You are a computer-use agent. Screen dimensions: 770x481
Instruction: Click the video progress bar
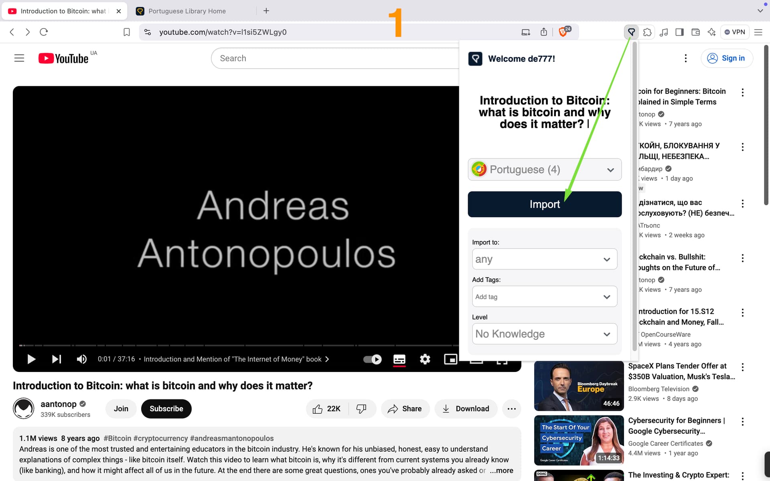click(239, 345)
